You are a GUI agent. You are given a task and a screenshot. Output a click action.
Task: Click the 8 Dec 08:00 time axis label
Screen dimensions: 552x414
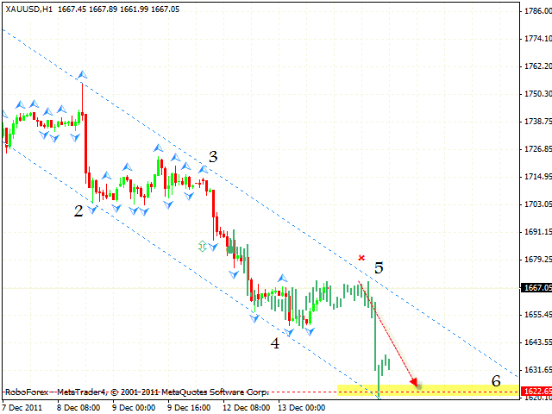pos(78,408)
